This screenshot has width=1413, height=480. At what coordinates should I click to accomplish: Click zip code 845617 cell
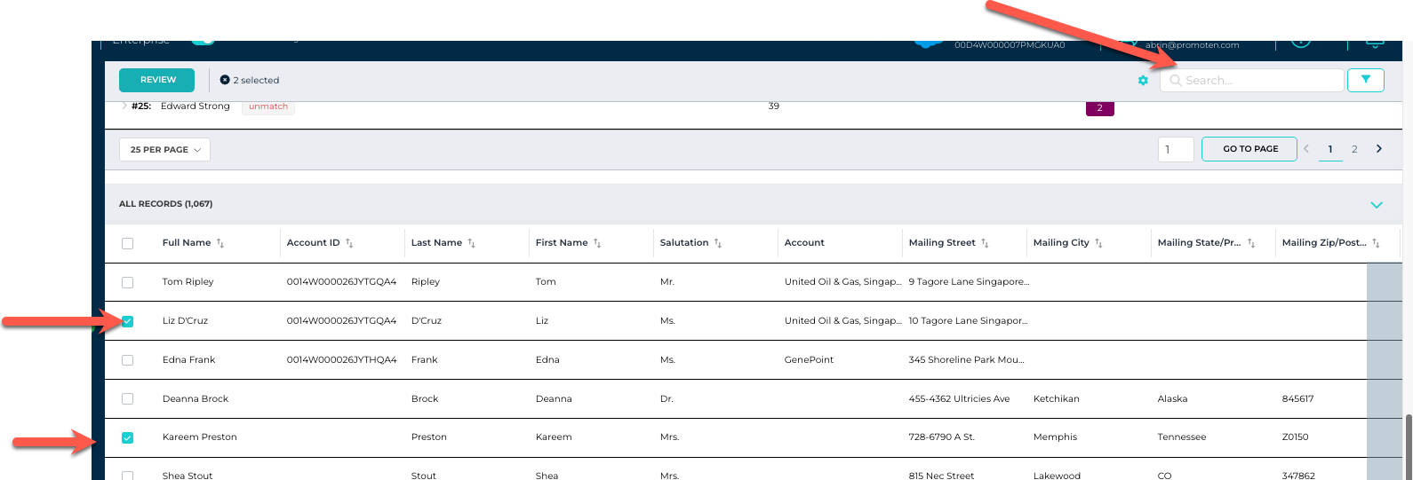coord(1297,399)
